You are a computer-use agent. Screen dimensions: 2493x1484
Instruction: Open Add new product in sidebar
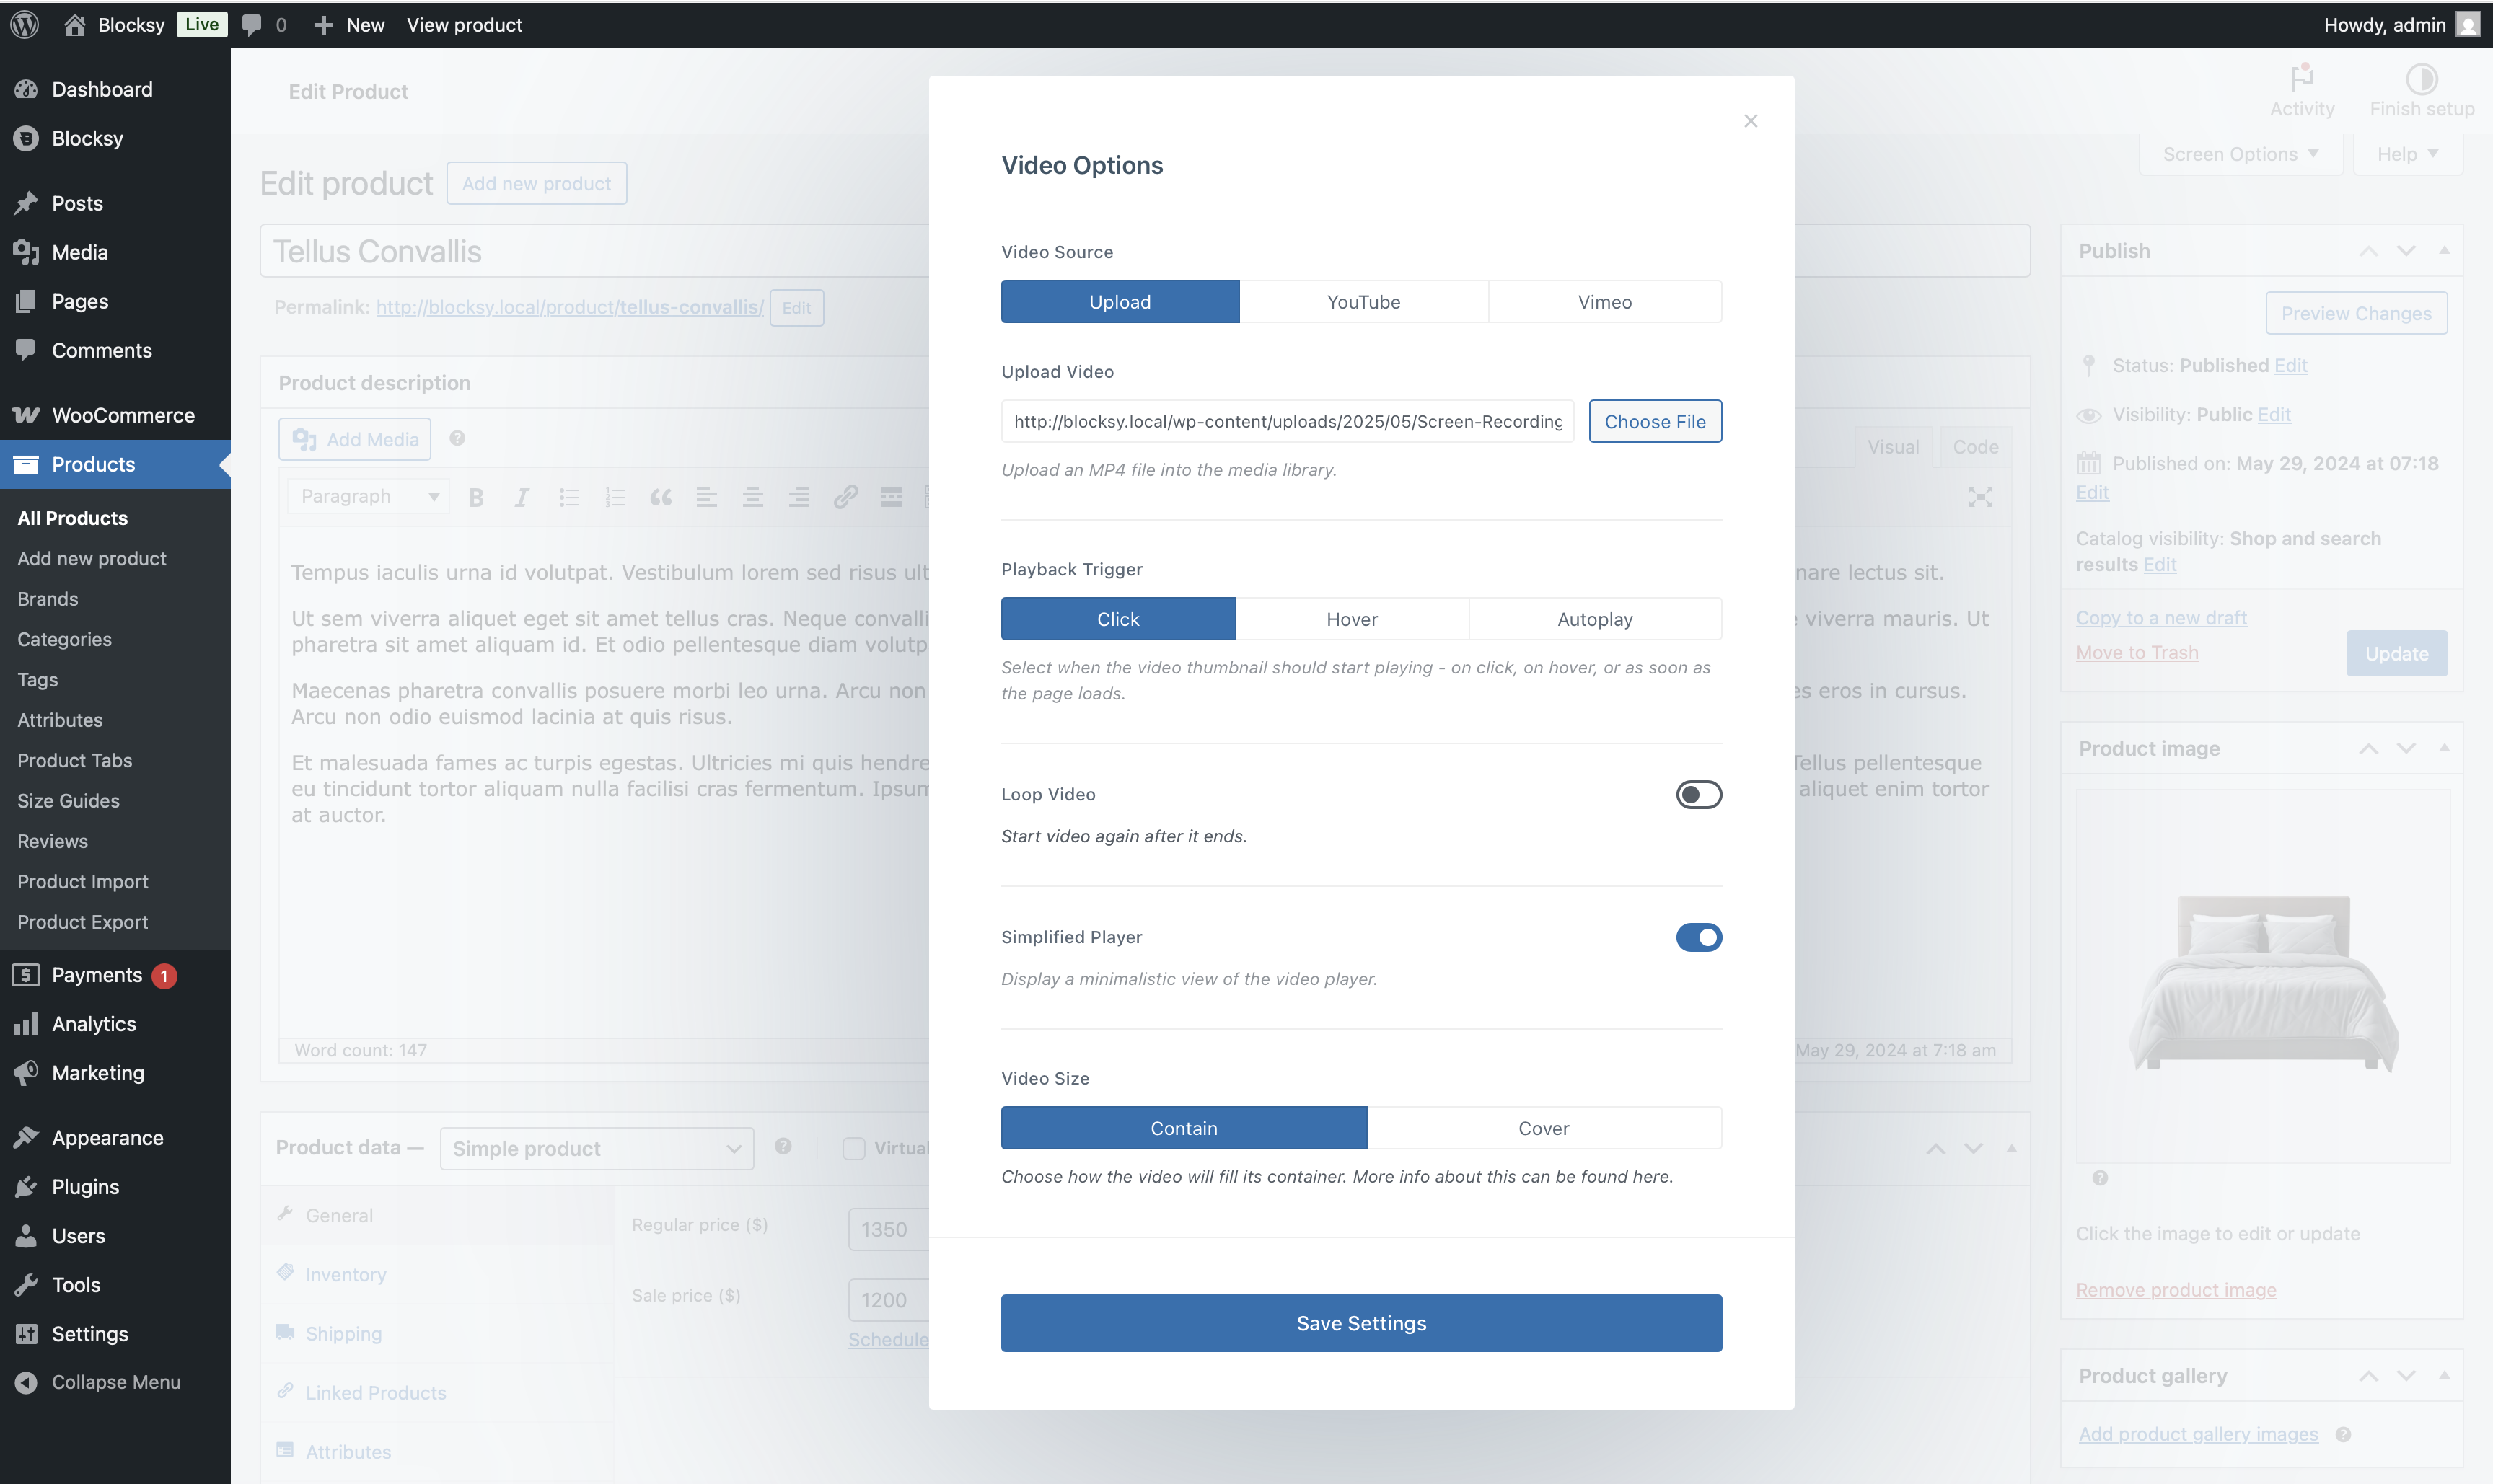click(92, 559)
